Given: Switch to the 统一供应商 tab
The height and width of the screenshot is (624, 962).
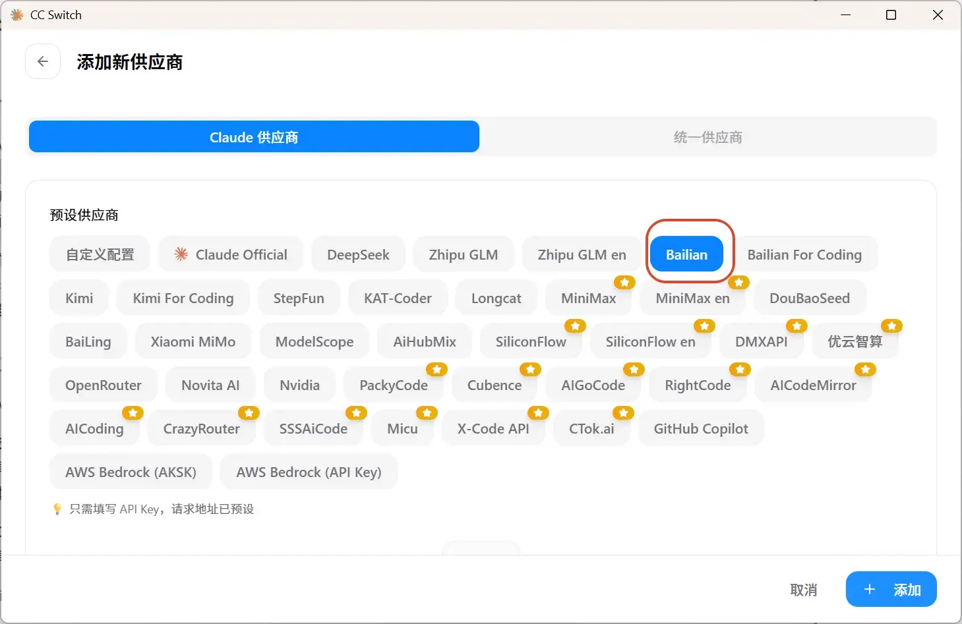Looking at the screenshot, I should 707,137.
